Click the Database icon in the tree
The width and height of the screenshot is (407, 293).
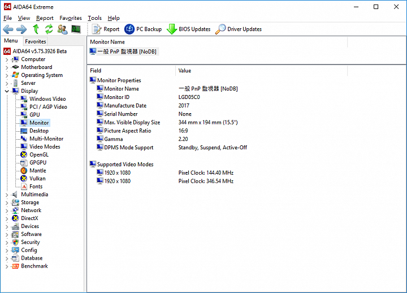tap(15, 258)
